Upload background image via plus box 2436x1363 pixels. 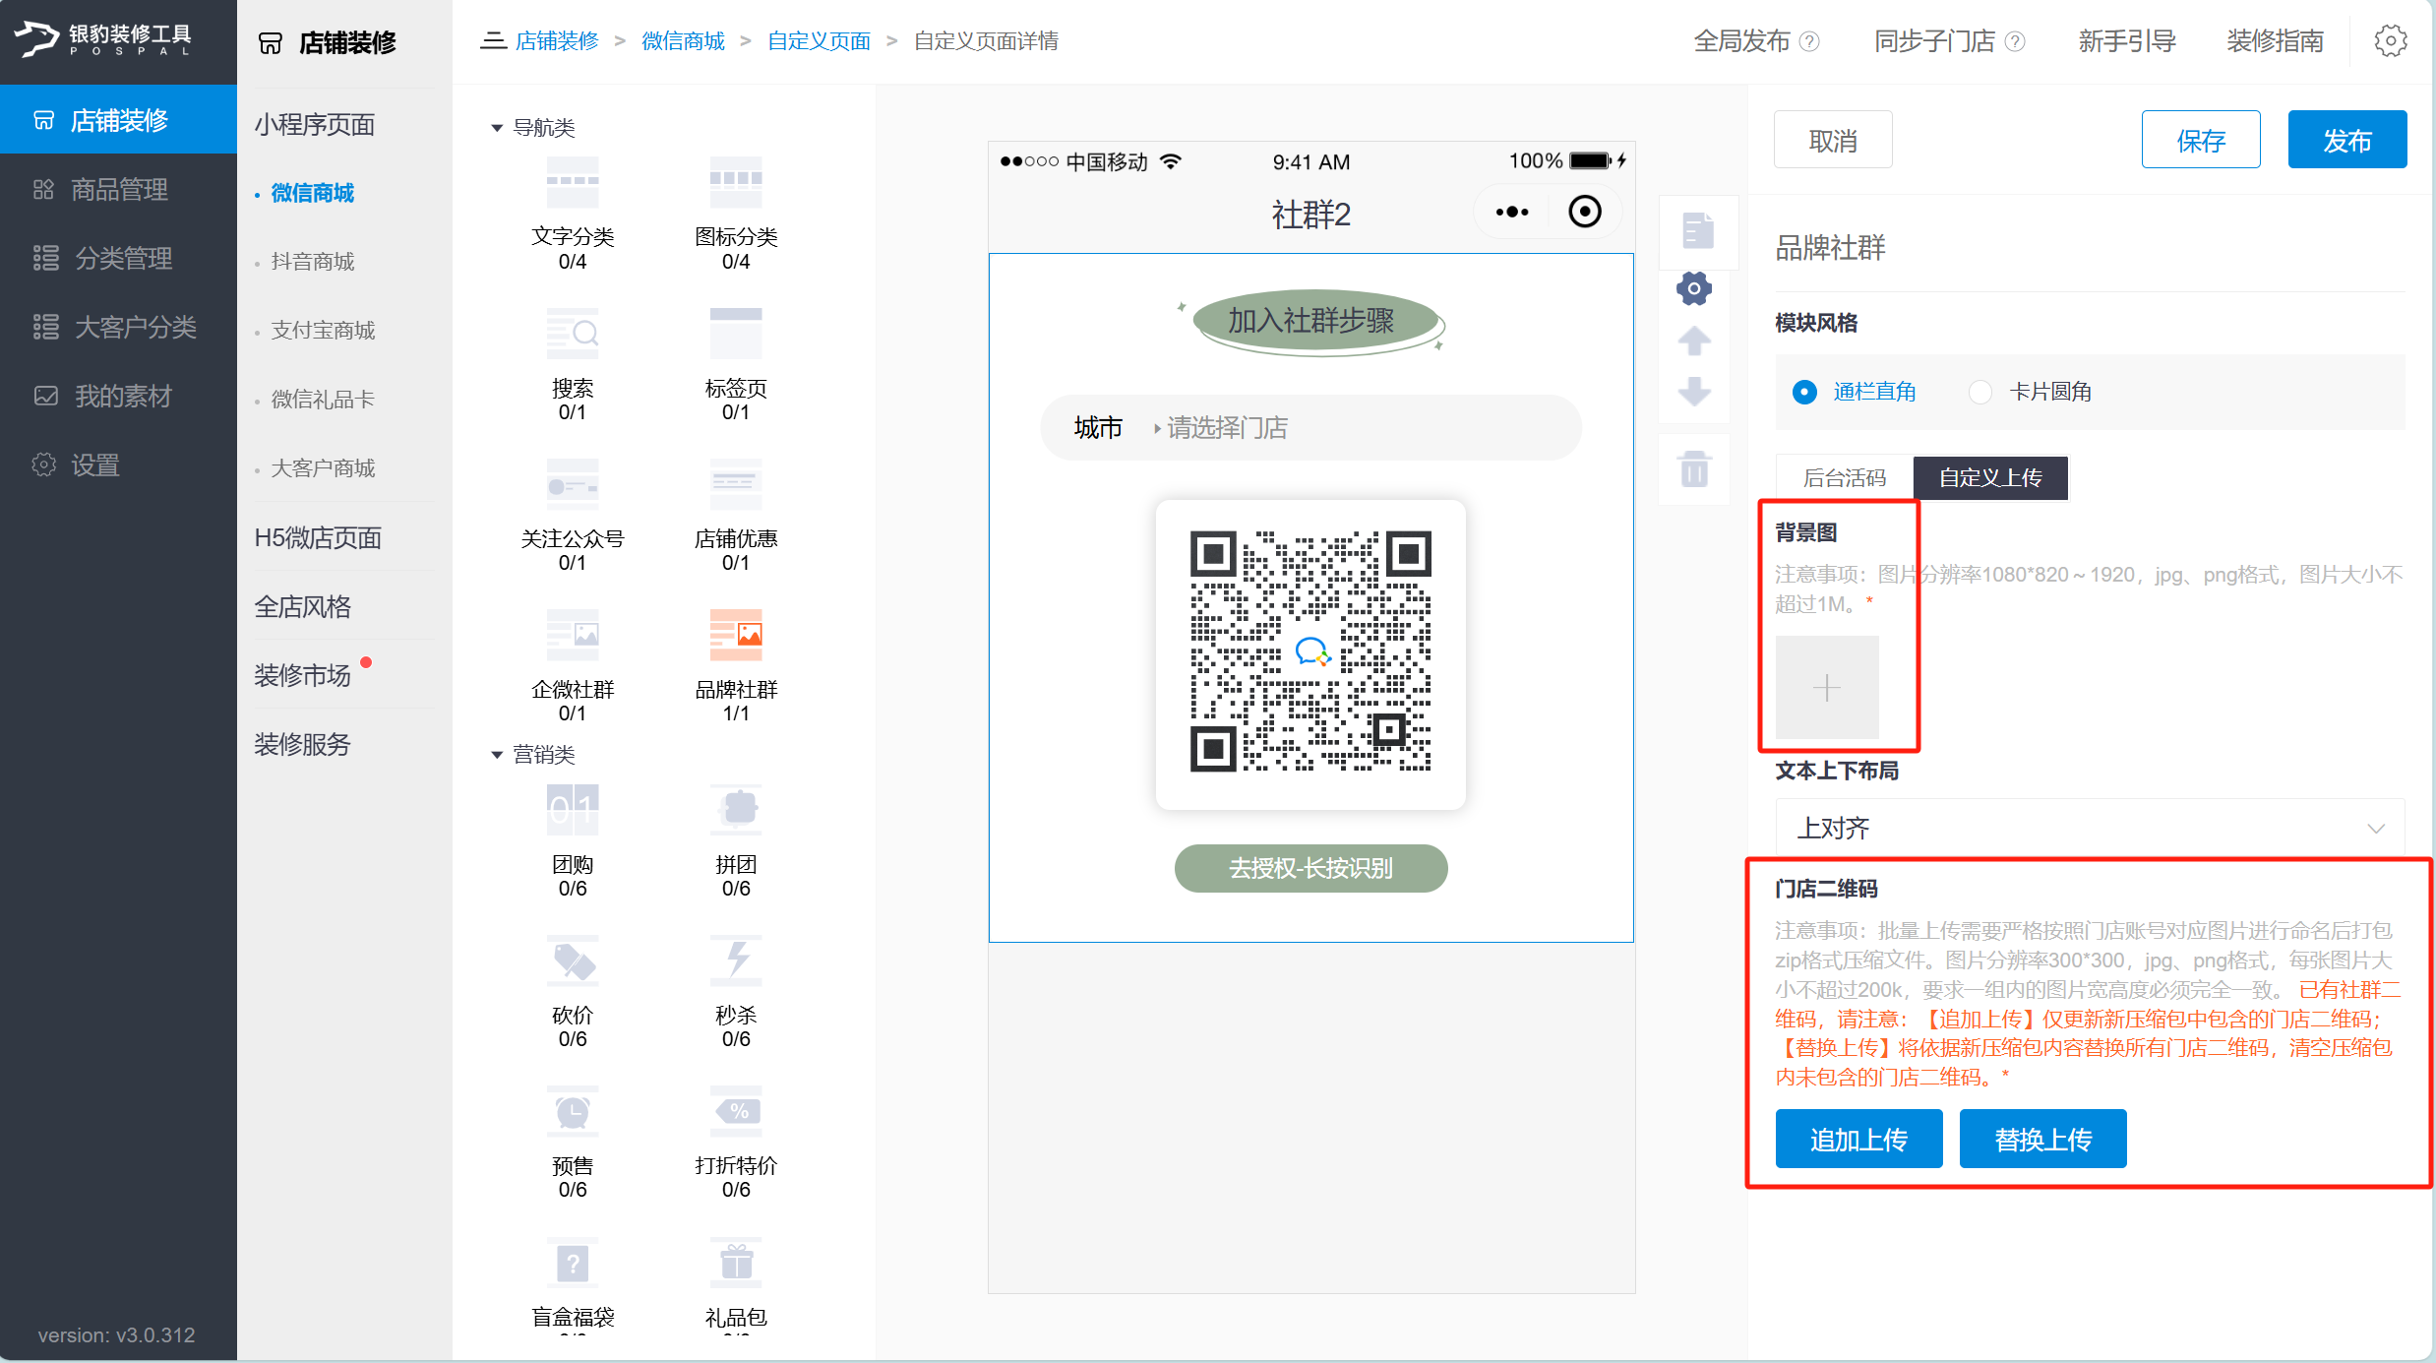coord(1827,687)
